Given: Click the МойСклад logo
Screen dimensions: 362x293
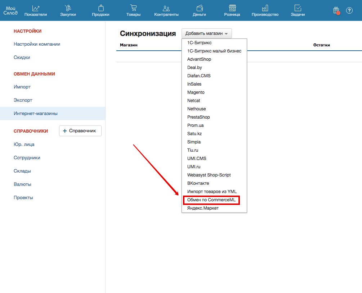Looking at the screenshot, I should pos(11,10).
